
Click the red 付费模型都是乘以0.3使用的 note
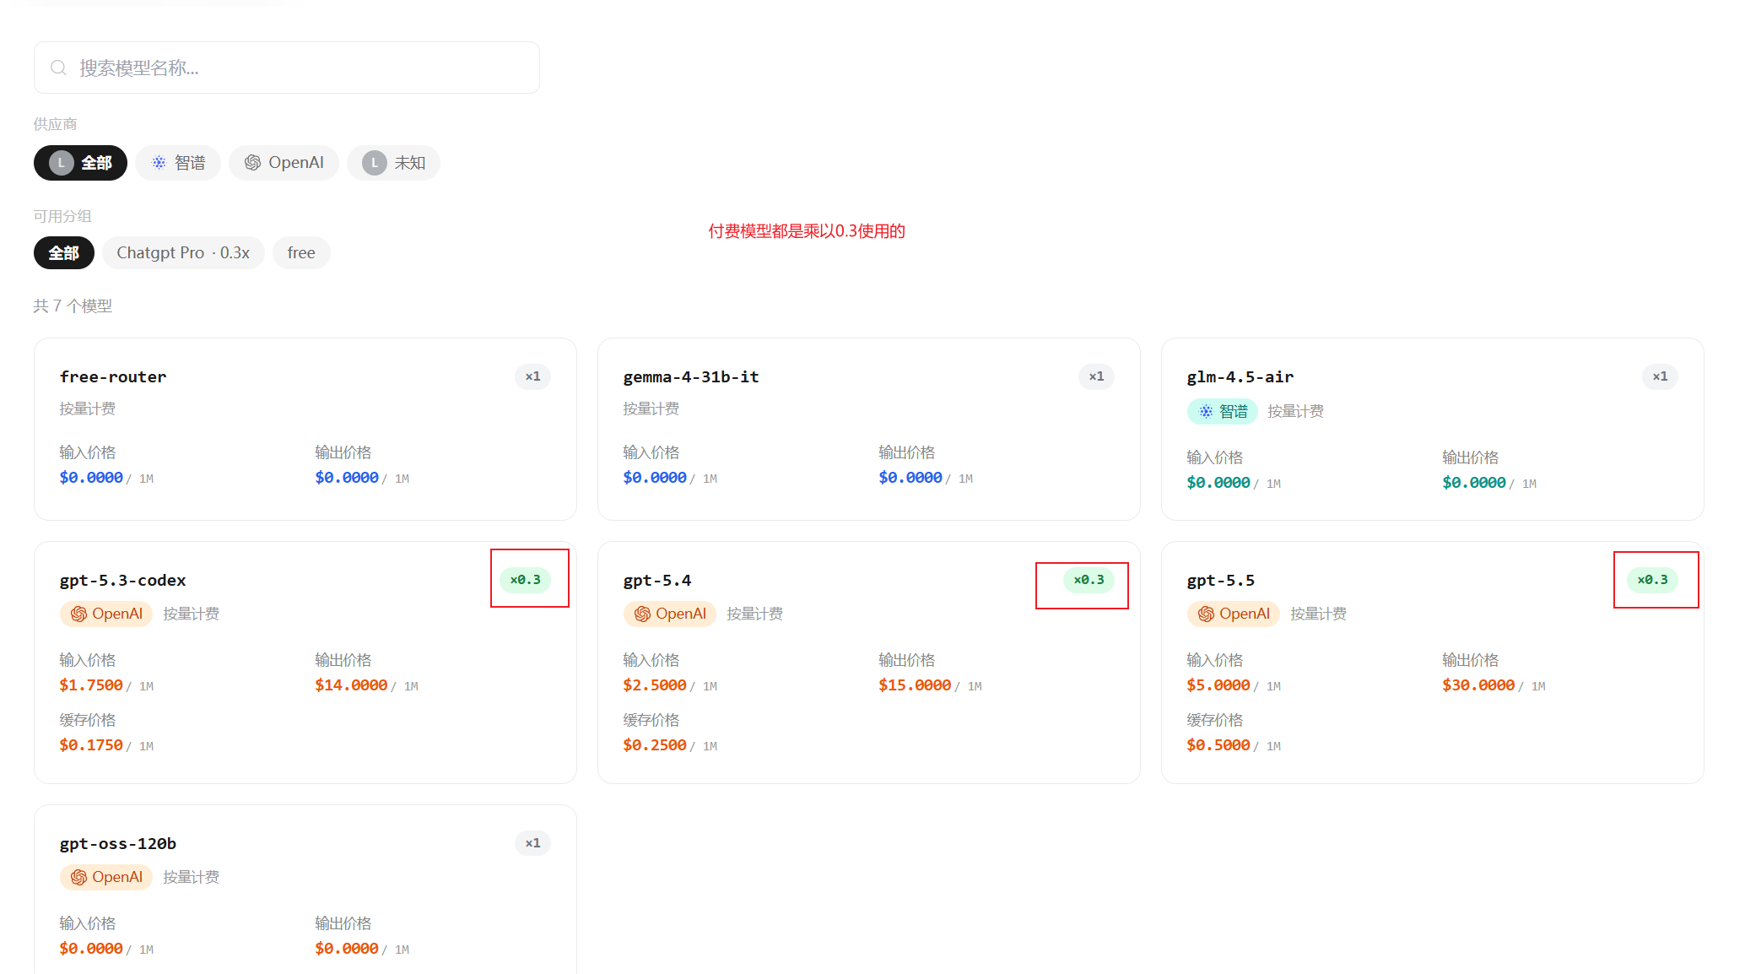pos(807,231)
